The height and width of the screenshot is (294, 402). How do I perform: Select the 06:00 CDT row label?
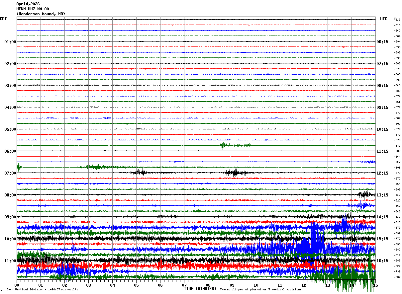coord(10,151)
